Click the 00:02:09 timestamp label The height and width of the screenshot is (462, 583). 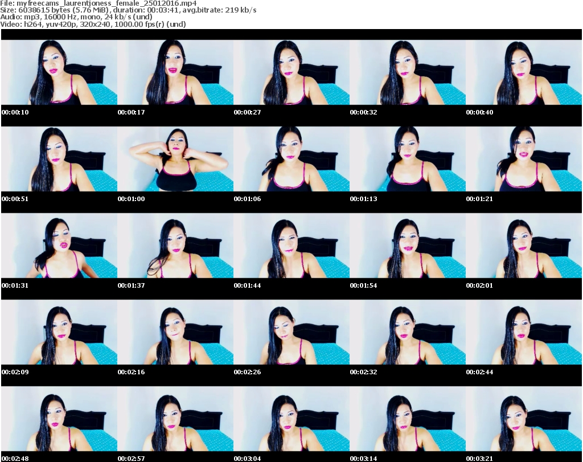tap(15, 372)
